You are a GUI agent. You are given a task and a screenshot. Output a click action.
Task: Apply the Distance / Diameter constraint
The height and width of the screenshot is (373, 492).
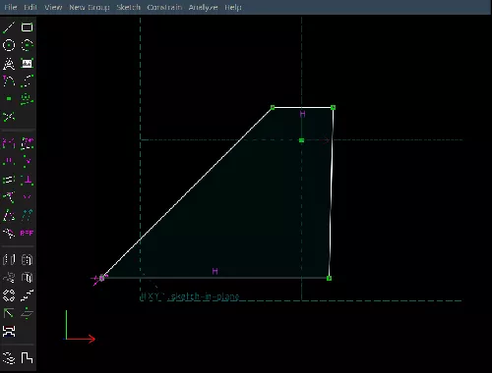click(9, 143)
